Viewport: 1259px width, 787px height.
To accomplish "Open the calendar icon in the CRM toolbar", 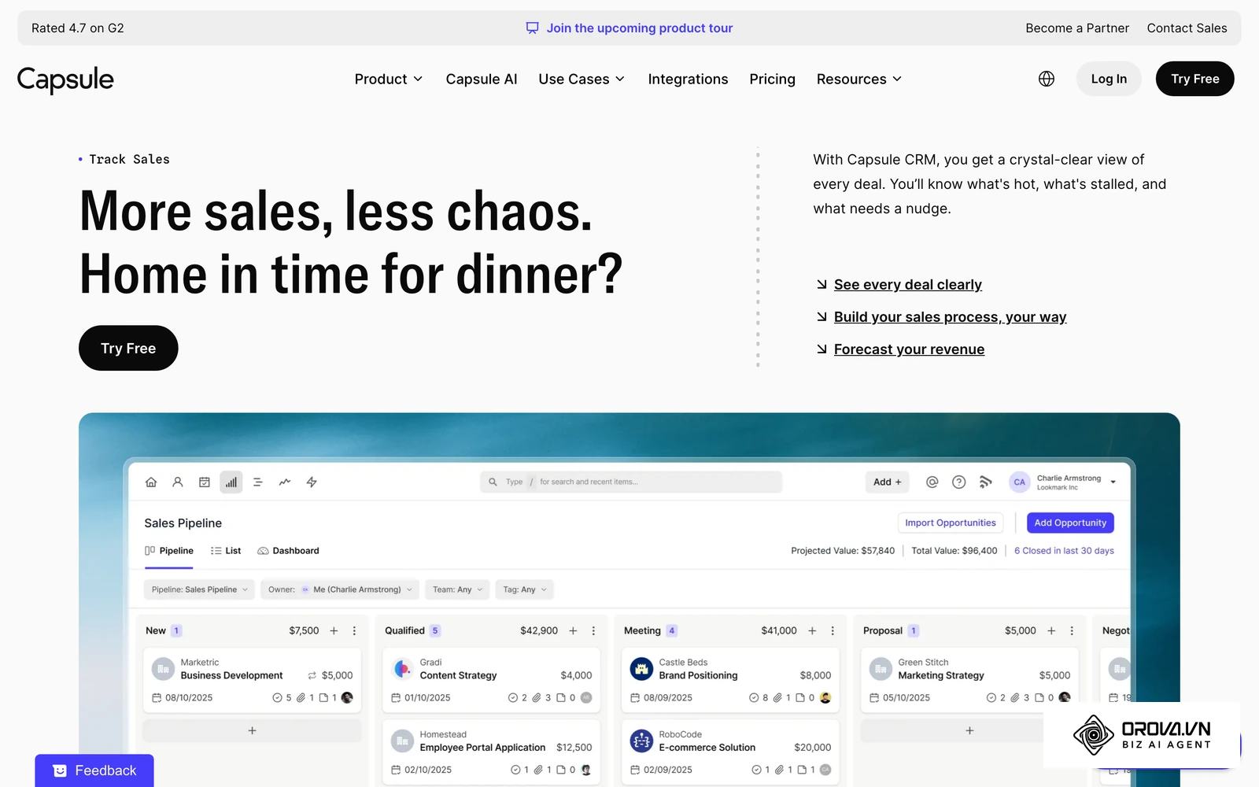I will (x=205, y=482).
